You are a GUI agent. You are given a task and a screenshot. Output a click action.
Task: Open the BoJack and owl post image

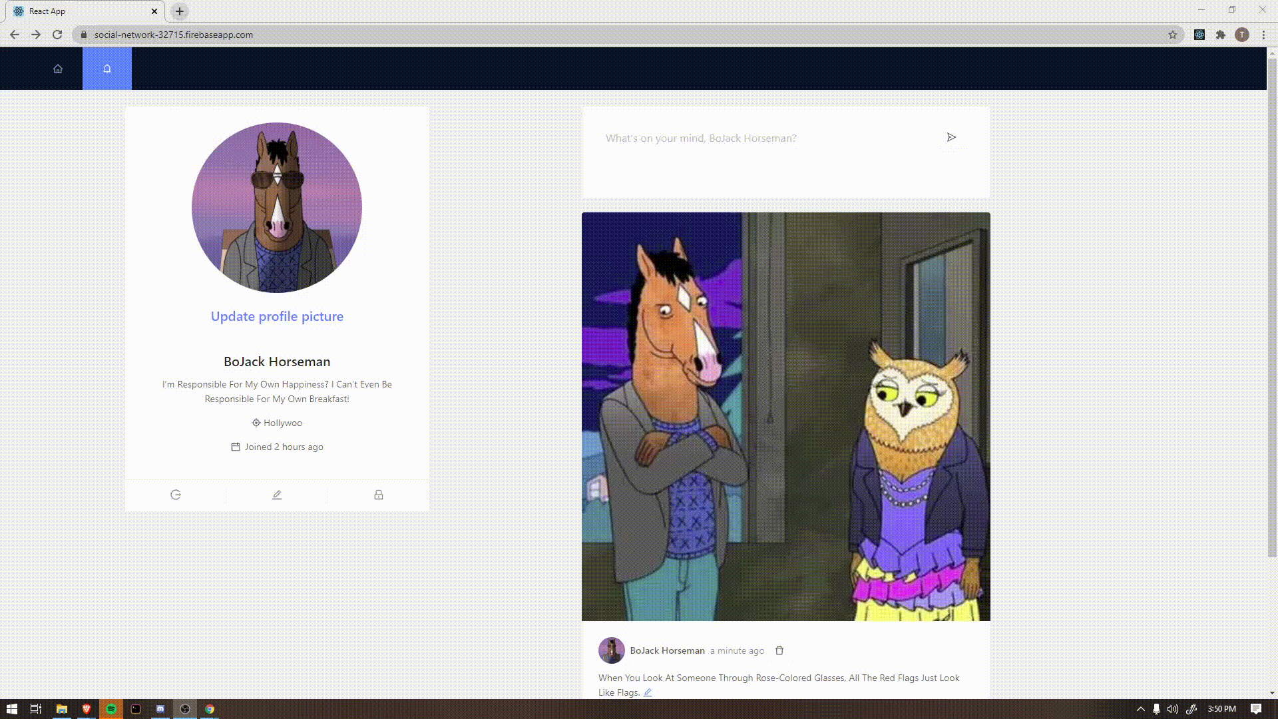(785, 416)
